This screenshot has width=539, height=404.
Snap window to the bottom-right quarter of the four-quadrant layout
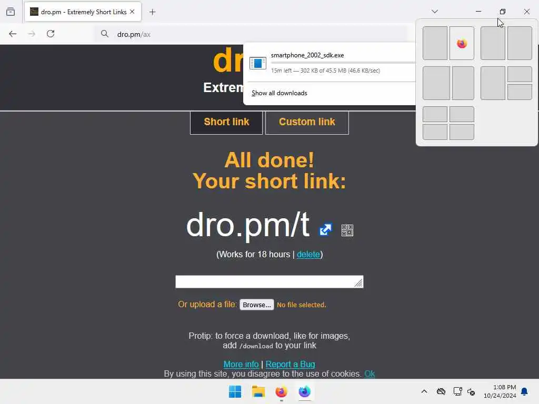click(462, 132)
